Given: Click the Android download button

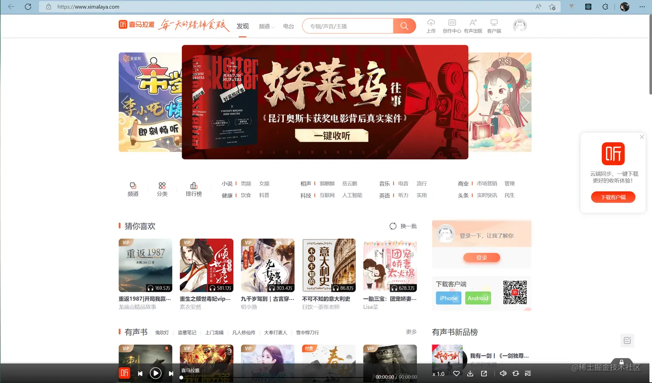Looking at the screenshot, I should point(478,298).
